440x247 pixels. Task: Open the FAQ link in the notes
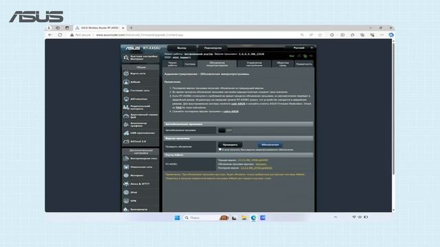click(x=179, y=108)
